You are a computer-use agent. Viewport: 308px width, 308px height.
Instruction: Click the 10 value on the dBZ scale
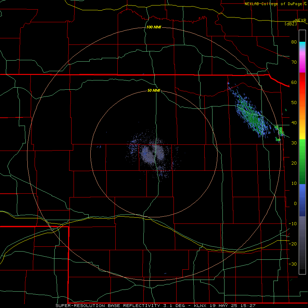(294, 183)
